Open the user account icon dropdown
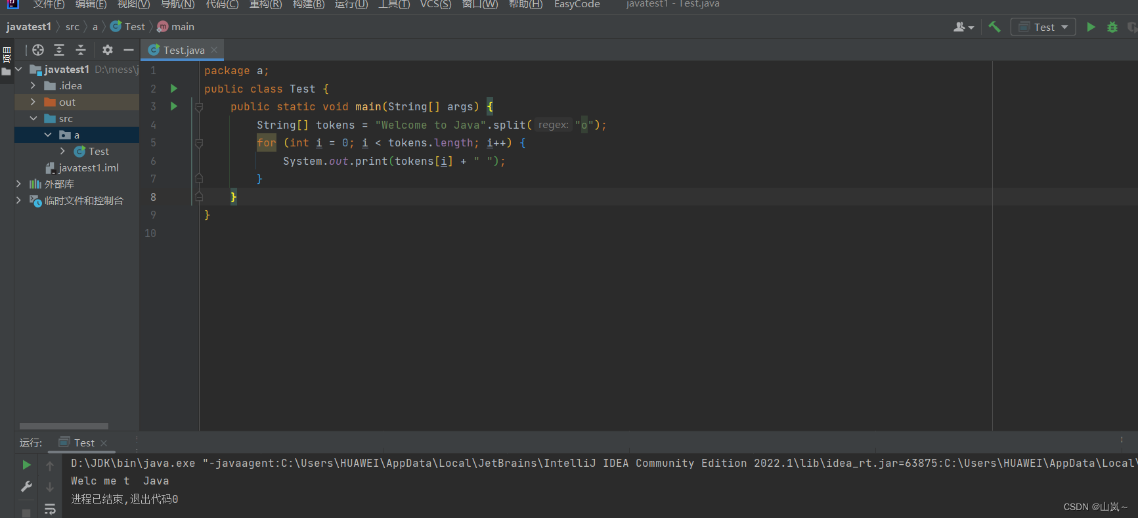The width and height of the screenshot is (1138, 518). 963,27
